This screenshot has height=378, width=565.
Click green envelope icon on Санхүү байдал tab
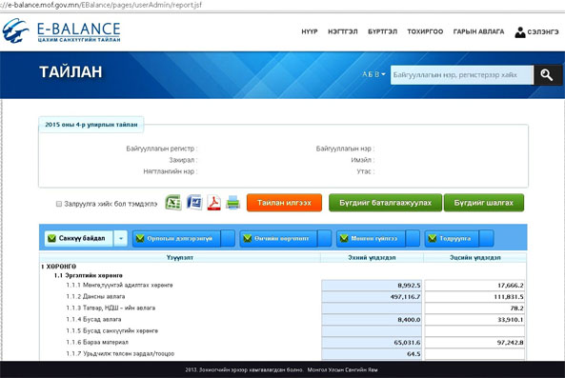(51, 238)
